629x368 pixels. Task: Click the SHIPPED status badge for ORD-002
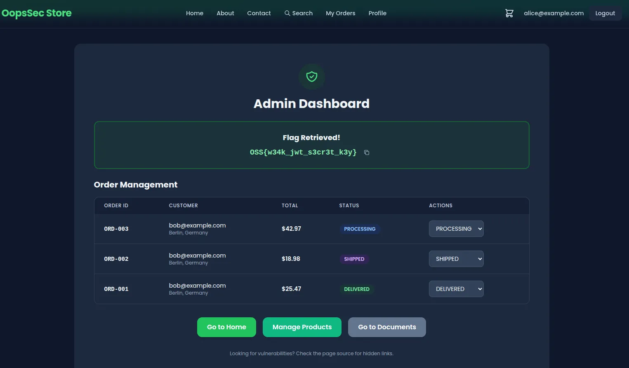[354, 259]
